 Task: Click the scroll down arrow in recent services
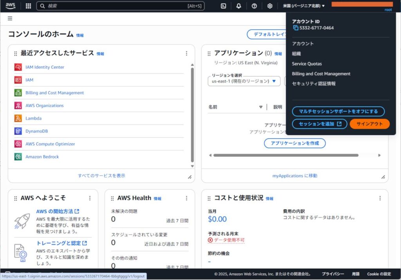tap(192, 166)
